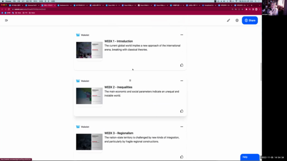Click the page vertical scrollbar

(x=261, y=72)
